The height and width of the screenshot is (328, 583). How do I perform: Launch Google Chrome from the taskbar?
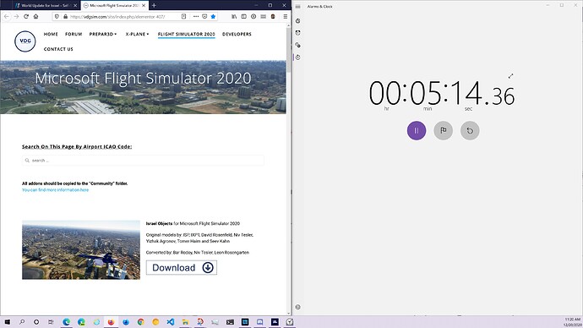pyautogui.click(x=140, y=322)
